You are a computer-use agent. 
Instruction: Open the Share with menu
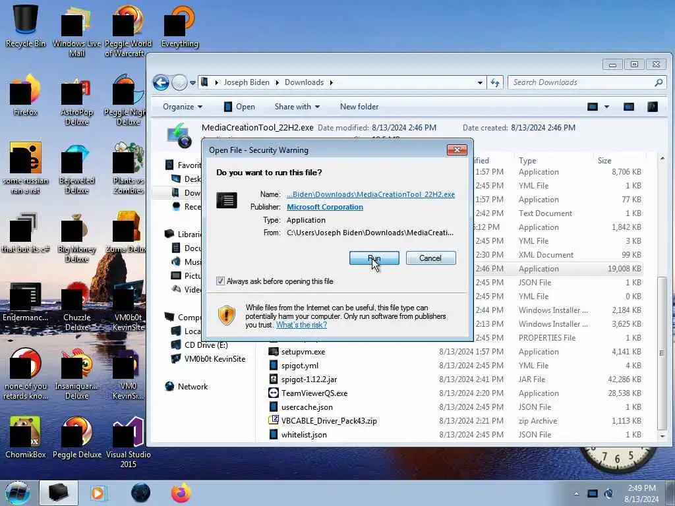pos(297,107)
